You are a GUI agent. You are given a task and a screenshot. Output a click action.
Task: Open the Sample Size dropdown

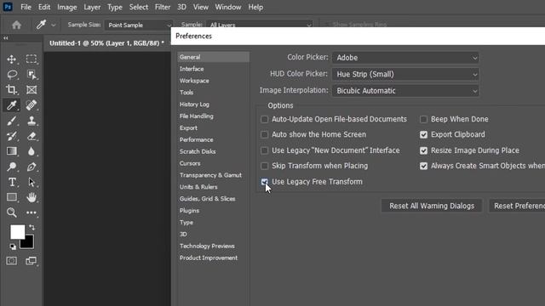pyautogui.click(x=139, y=25)
